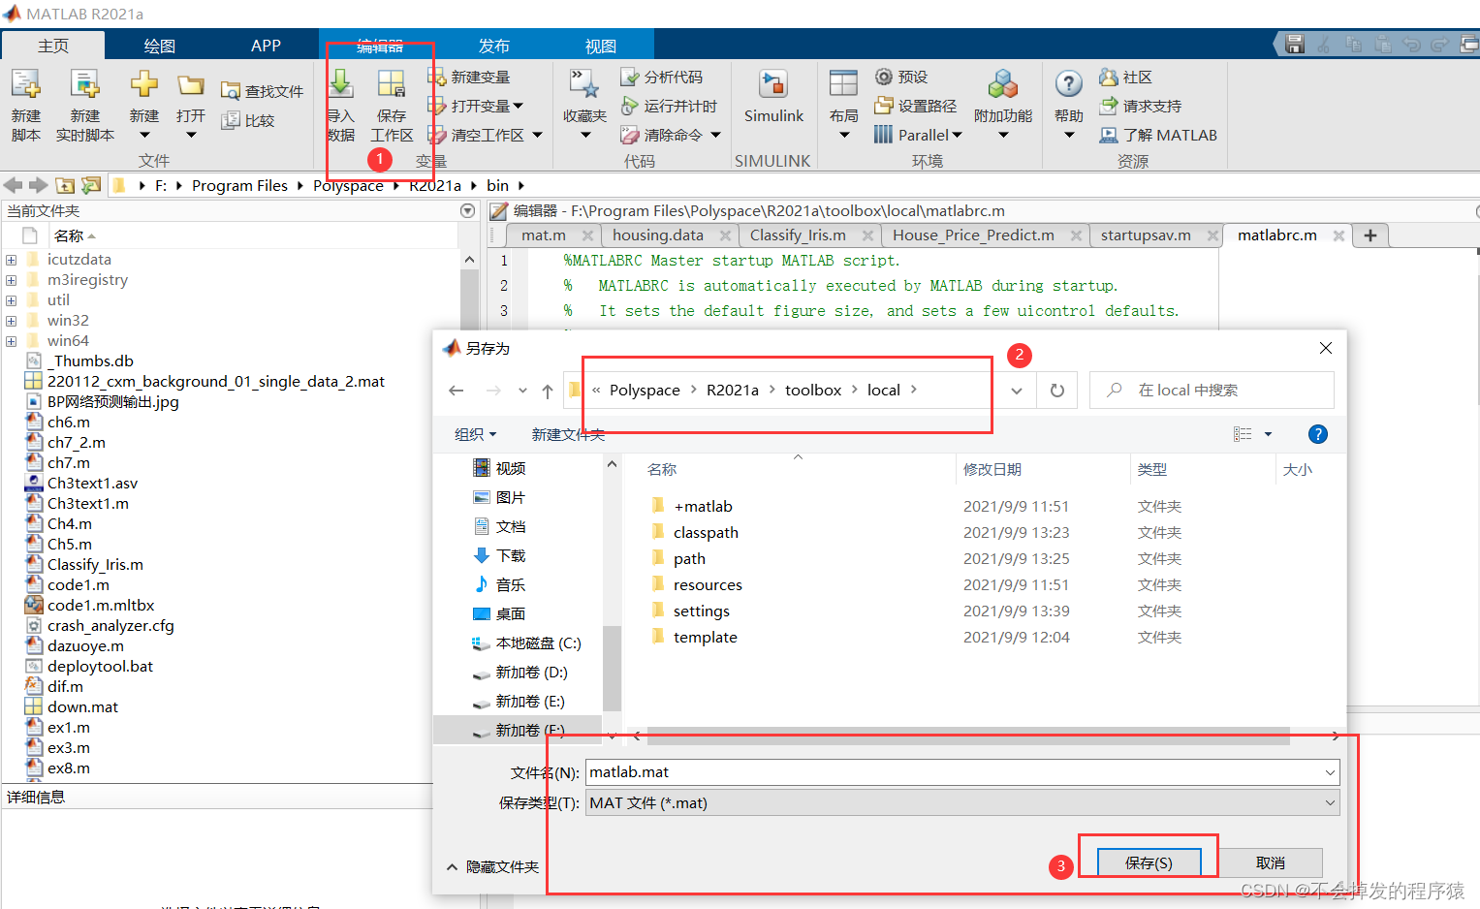Click the Find Files icon
The image size is (1480, 909).
click(262, 90)
